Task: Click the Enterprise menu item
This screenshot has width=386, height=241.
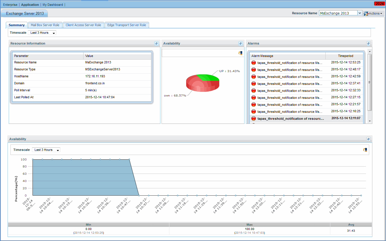Action: coord(10,5)
